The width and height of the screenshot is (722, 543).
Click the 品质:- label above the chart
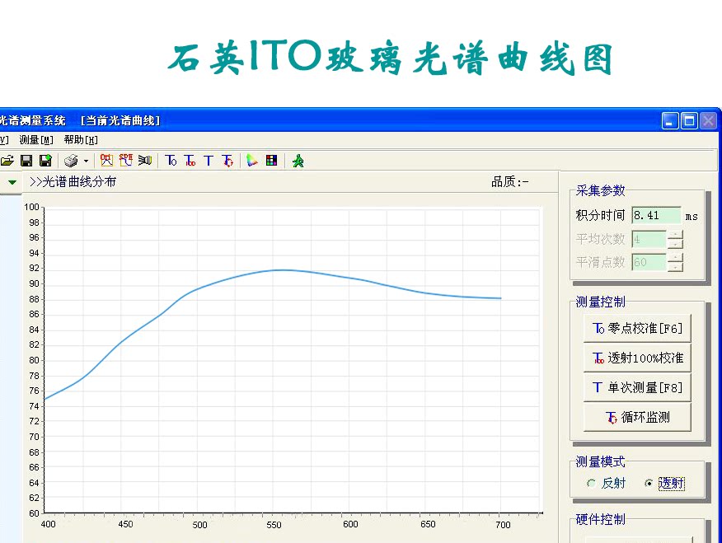pos(509,182)
